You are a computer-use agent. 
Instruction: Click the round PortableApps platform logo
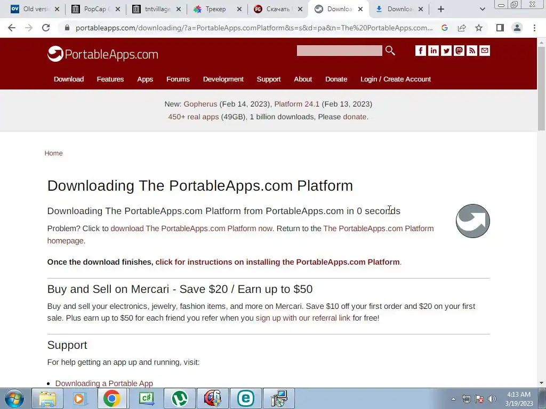click(473, 221)
